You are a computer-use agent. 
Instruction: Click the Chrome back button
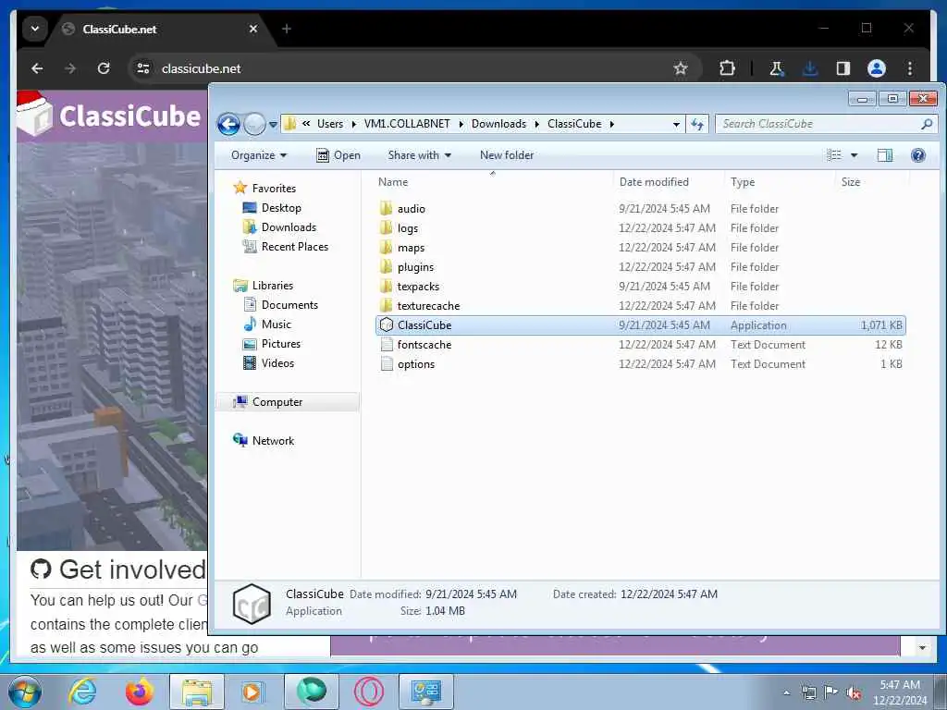click(x=37, y=68)
